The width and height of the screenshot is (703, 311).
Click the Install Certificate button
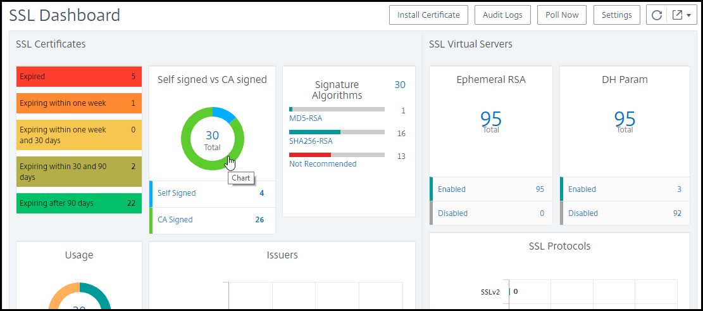point(428,15)
